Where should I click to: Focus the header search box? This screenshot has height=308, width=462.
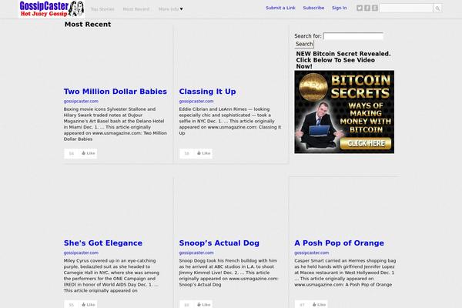406,8
